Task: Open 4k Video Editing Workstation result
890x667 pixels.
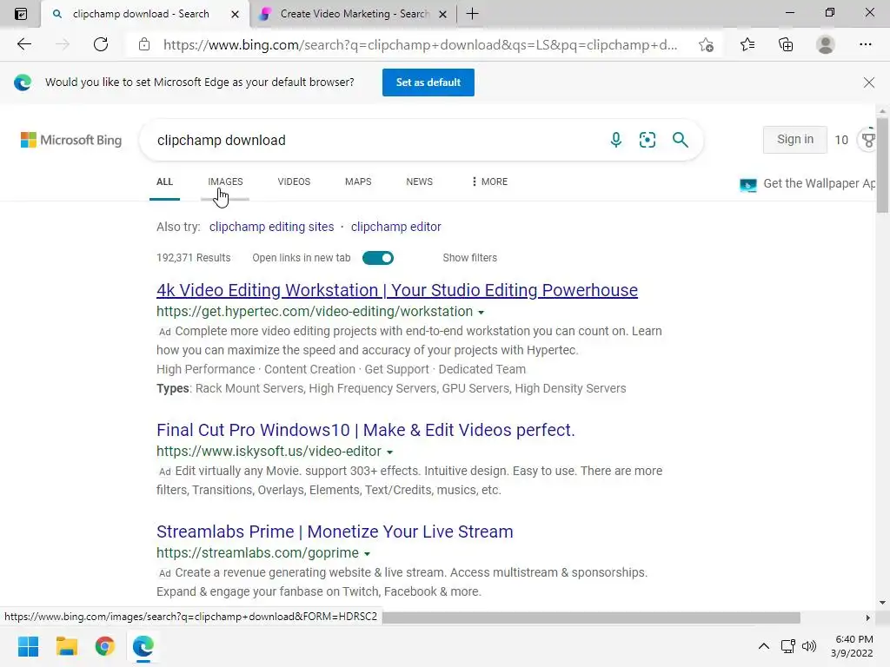Action: (396, 290)
